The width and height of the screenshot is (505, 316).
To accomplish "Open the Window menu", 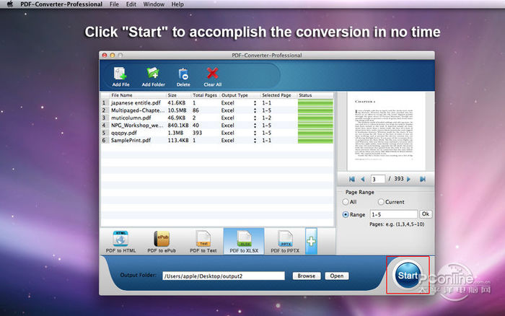I will pyautogui.click(x=154, y=4).
